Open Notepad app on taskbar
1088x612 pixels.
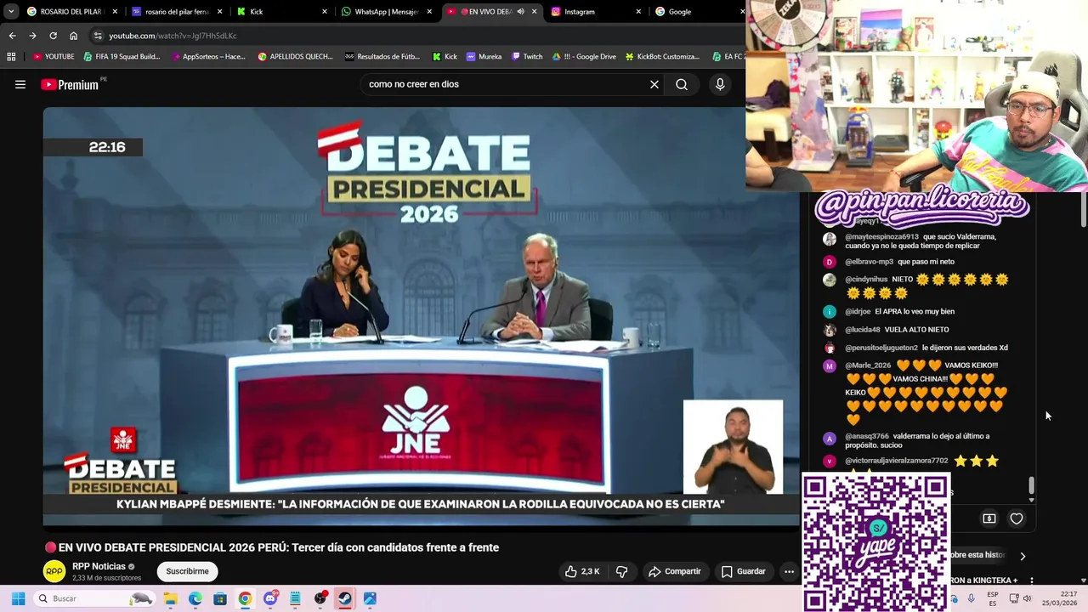tap(295, 598)
